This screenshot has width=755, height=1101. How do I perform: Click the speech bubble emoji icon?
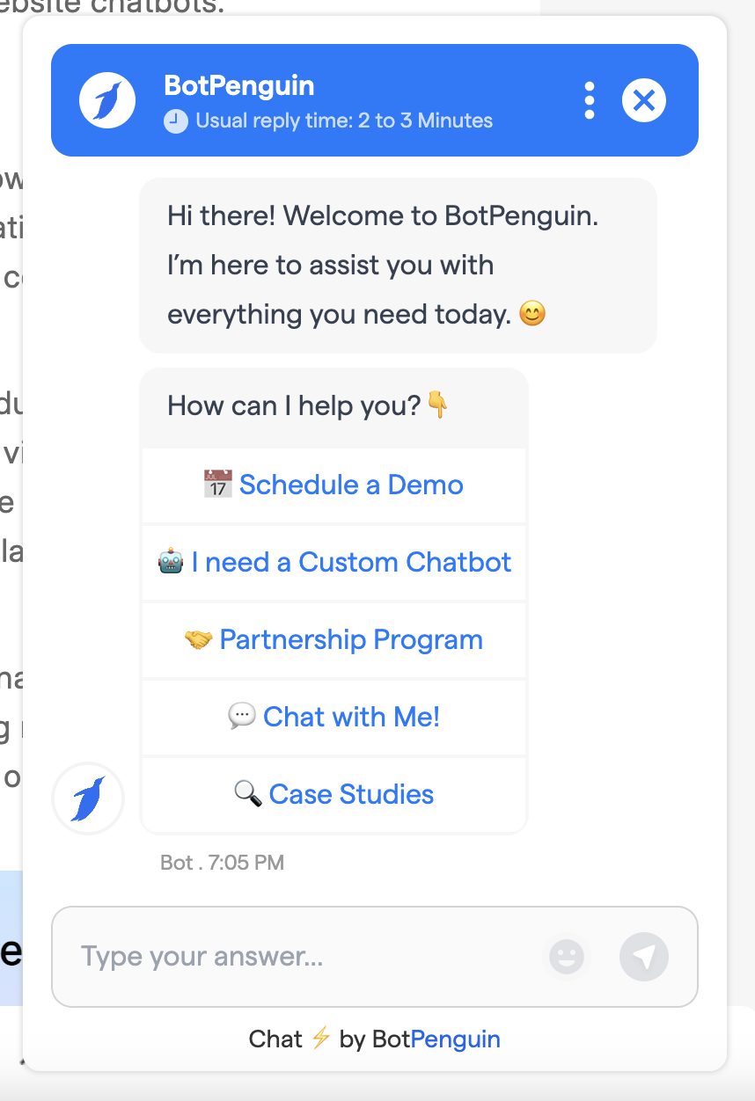point(242,717)
